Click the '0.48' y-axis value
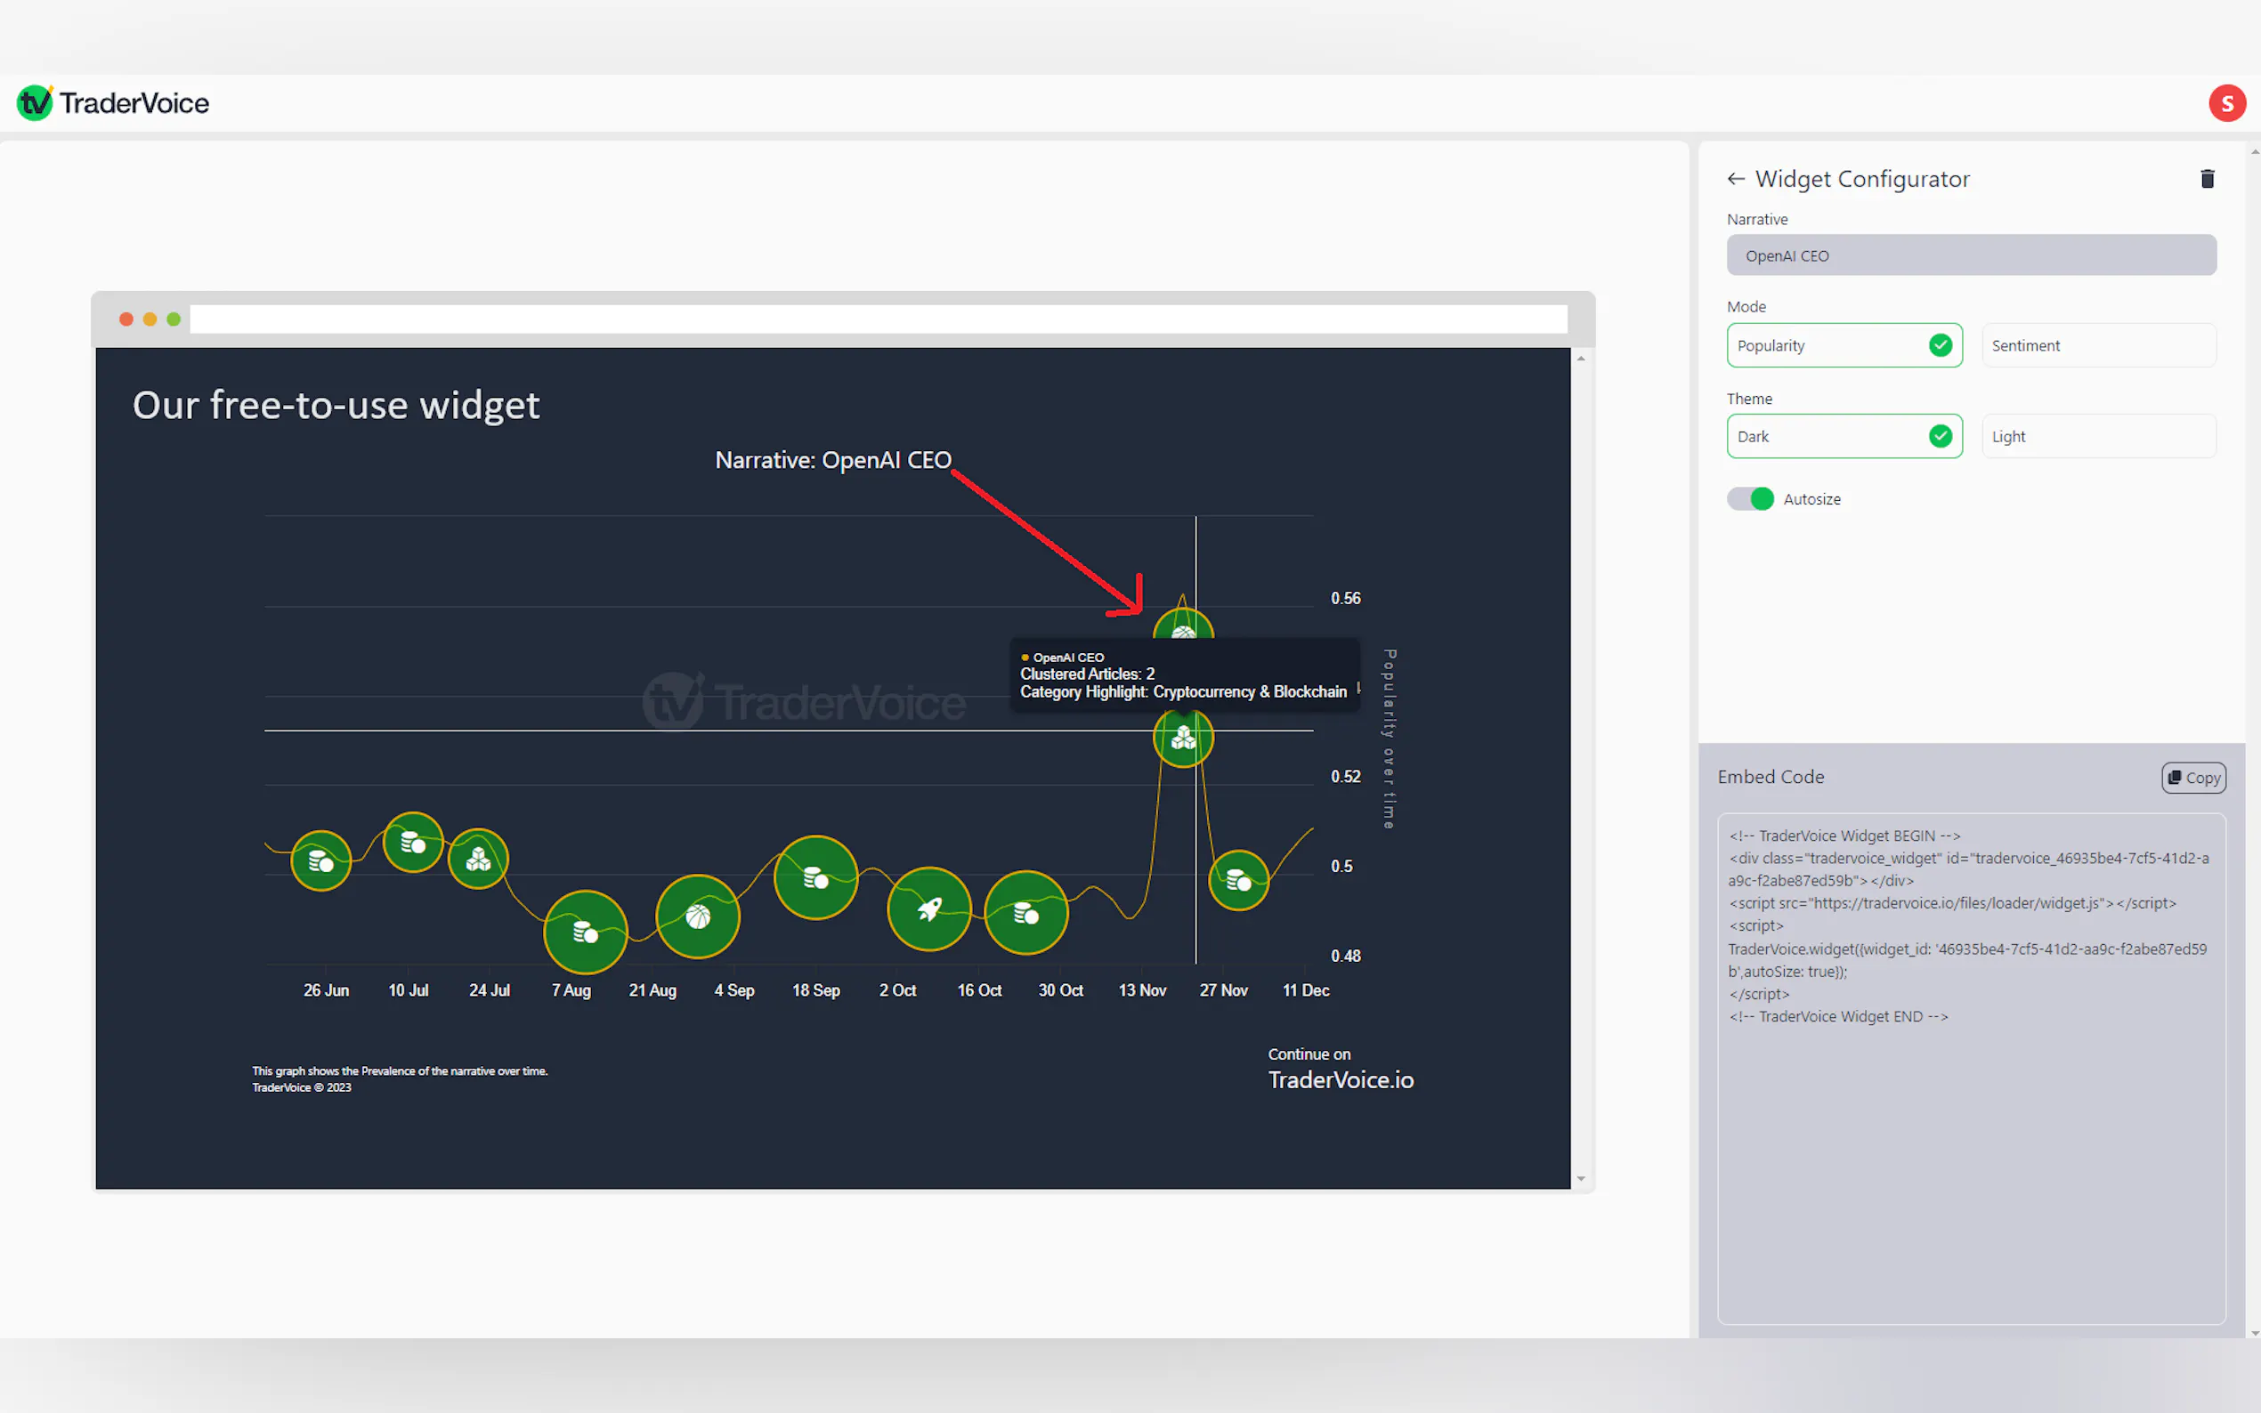The height and width of the screenshot is (1413, 2261). point(1345,956)
